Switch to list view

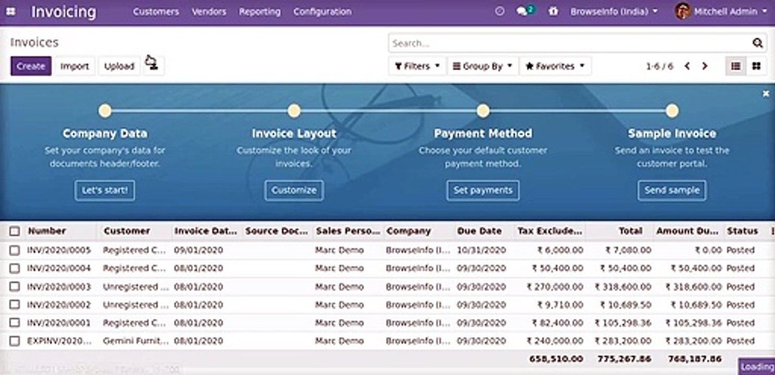(x=736, y=66)
